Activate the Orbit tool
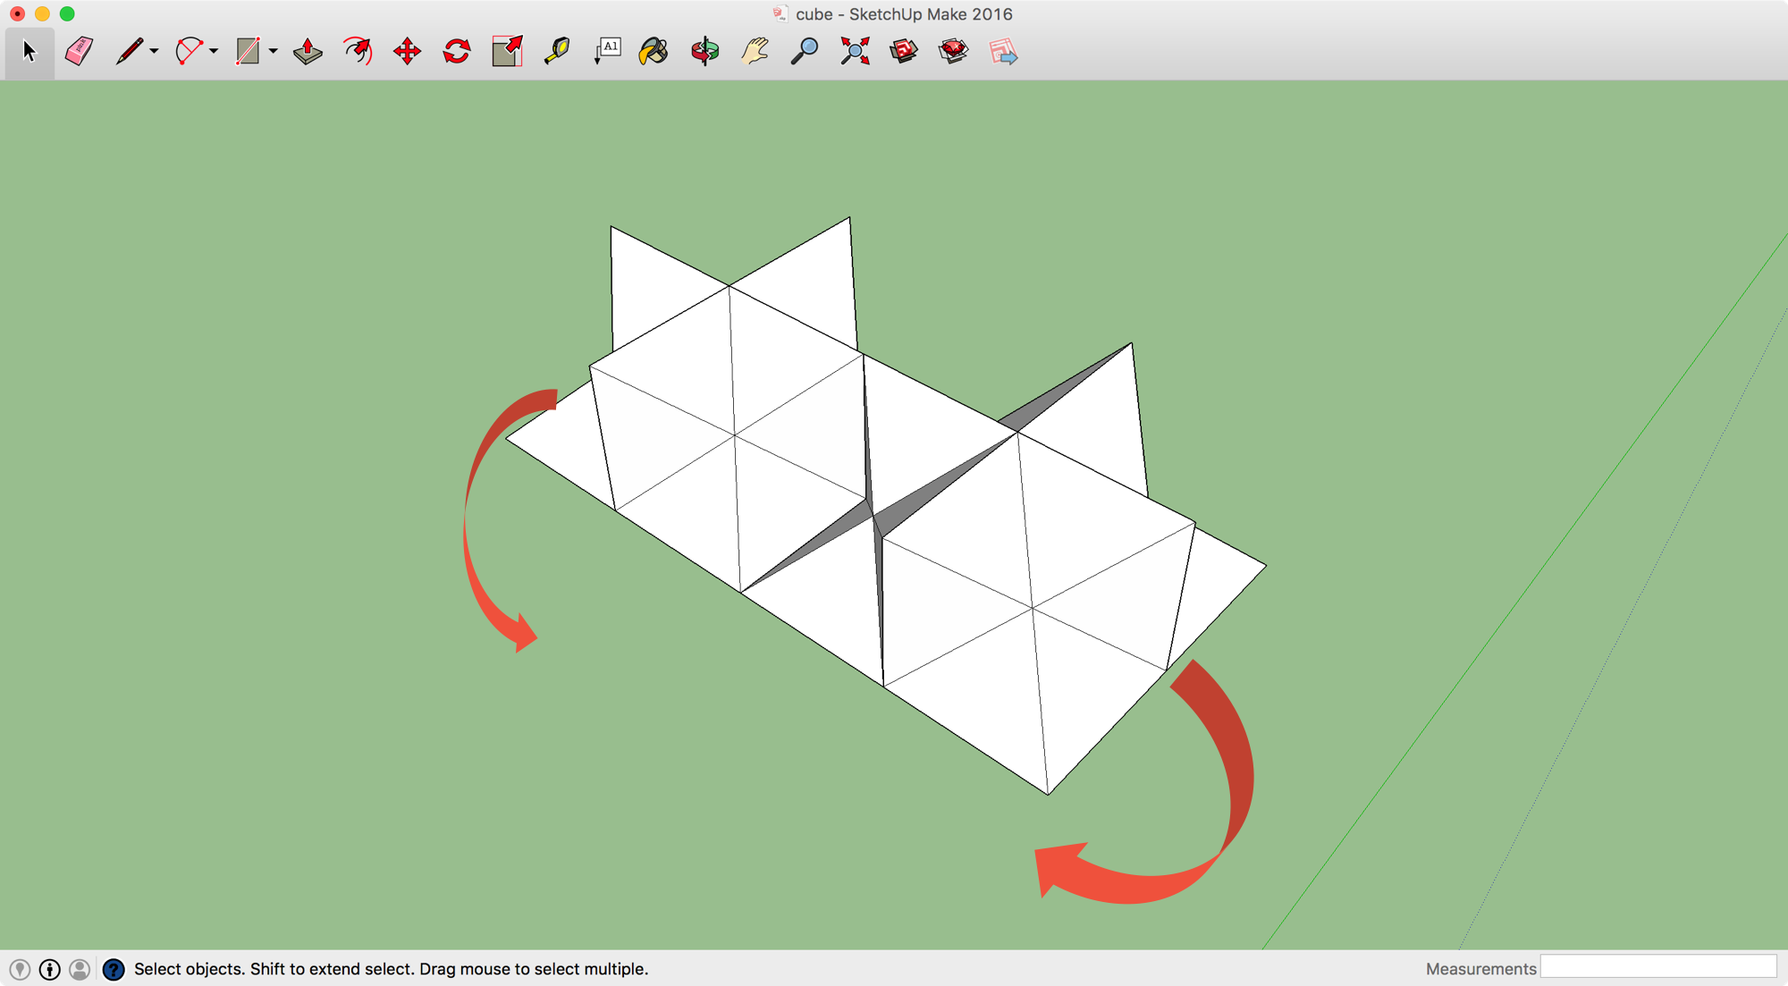1788x986 pixels. click(704, 51)
